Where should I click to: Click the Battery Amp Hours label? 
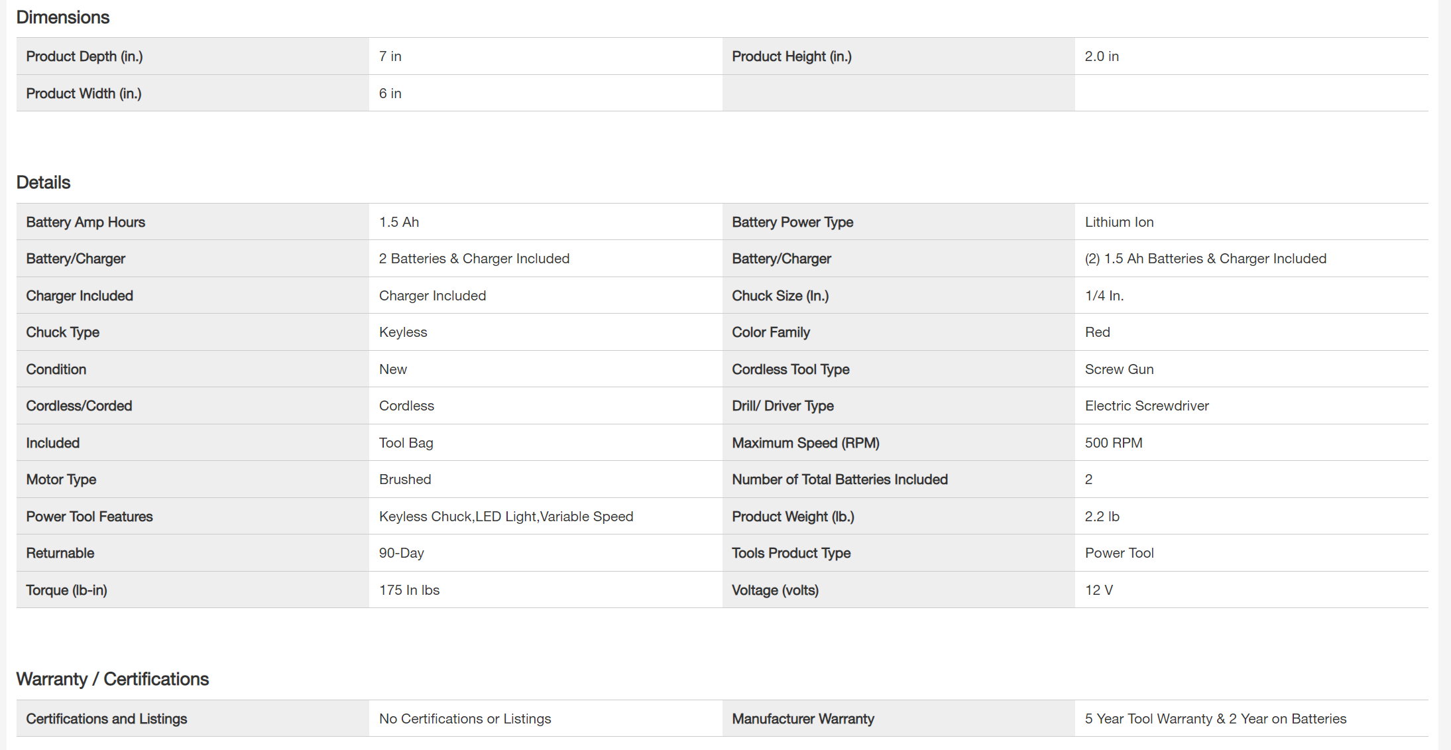point(86,222)
